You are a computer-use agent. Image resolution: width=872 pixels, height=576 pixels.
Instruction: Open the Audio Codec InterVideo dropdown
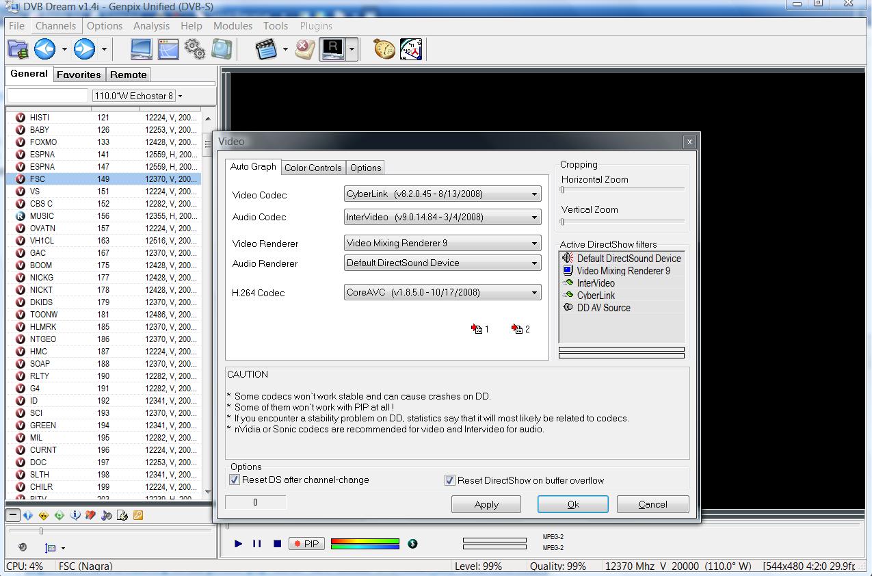pos(442,218)
